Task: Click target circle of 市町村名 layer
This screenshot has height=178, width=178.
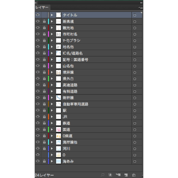Action: point(135,34)
